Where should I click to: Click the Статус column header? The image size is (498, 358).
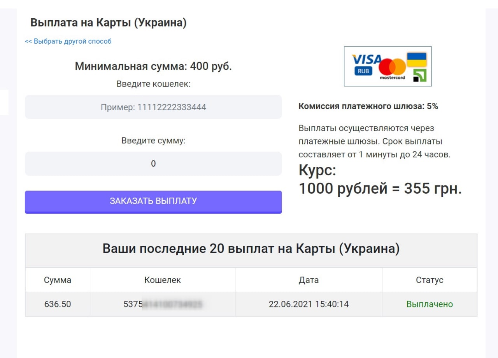pos(430,280)
